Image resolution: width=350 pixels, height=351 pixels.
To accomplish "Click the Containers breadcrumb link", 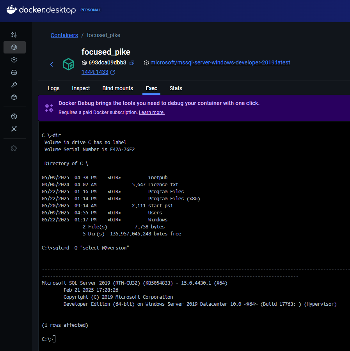I will 64,35.
